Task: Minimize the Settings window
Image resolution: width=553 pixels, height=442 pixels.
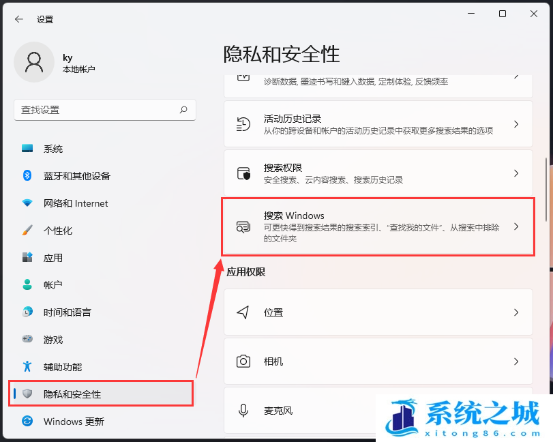Action: pos(471,14)
